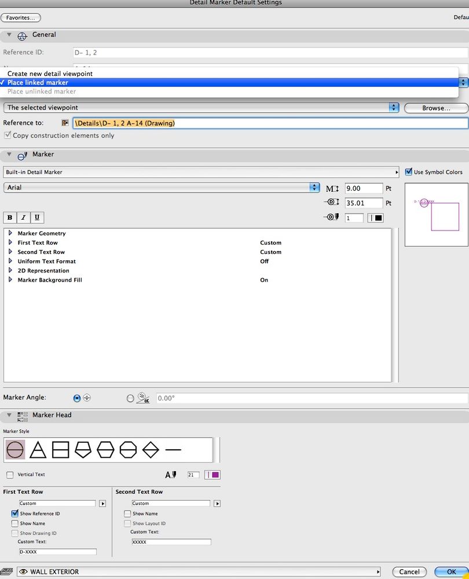Select the triangle marker head style
This screenshot has width=469, height=579.
38,450
